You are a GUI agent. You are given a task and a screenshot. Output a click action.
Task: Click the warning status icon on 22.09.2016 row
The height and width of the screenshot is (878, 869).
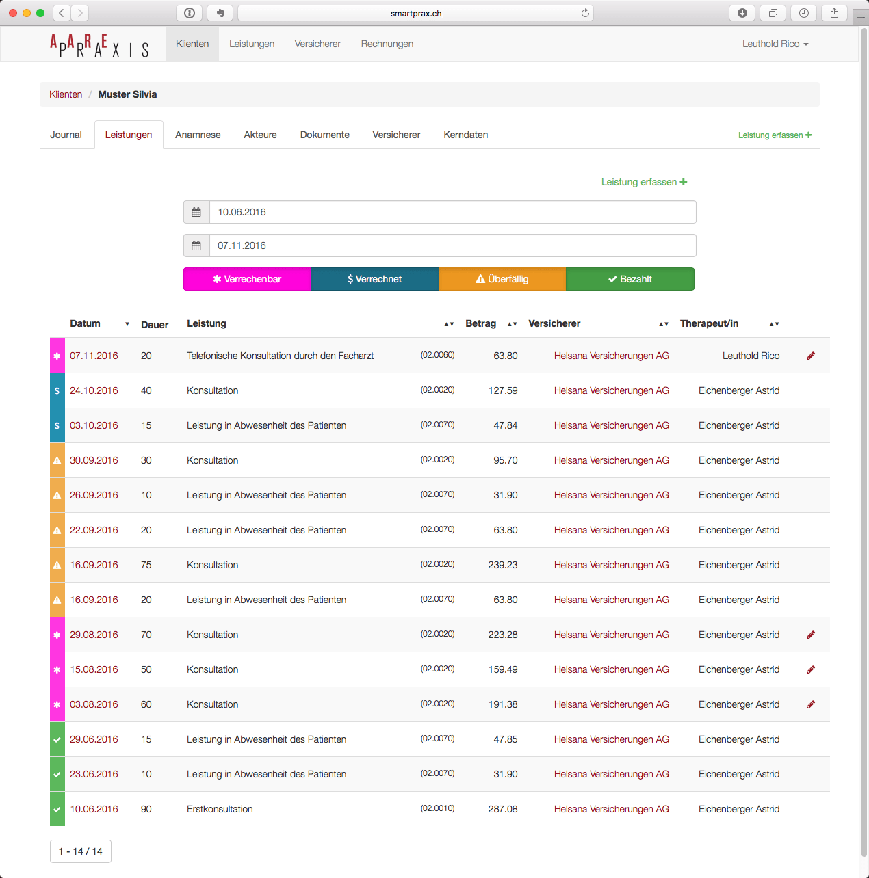57,530
